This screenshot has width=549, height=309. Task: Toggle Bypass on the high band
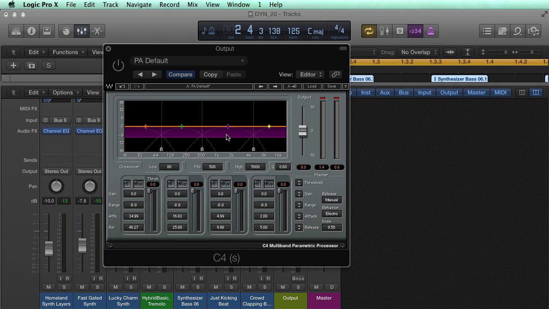click(269, 184)
